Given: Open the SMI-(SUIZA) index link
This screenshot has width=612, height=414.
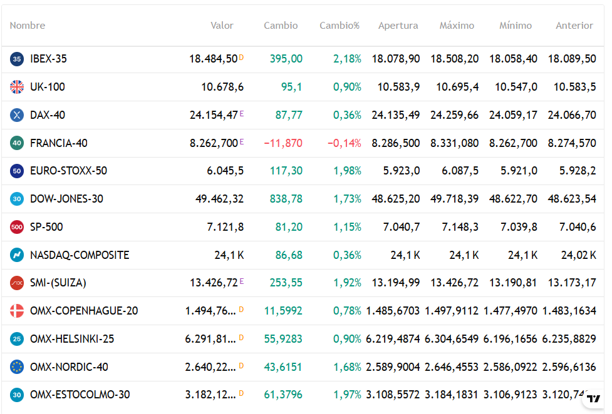Looking at the screenshot, I should (x=58, y=283).
